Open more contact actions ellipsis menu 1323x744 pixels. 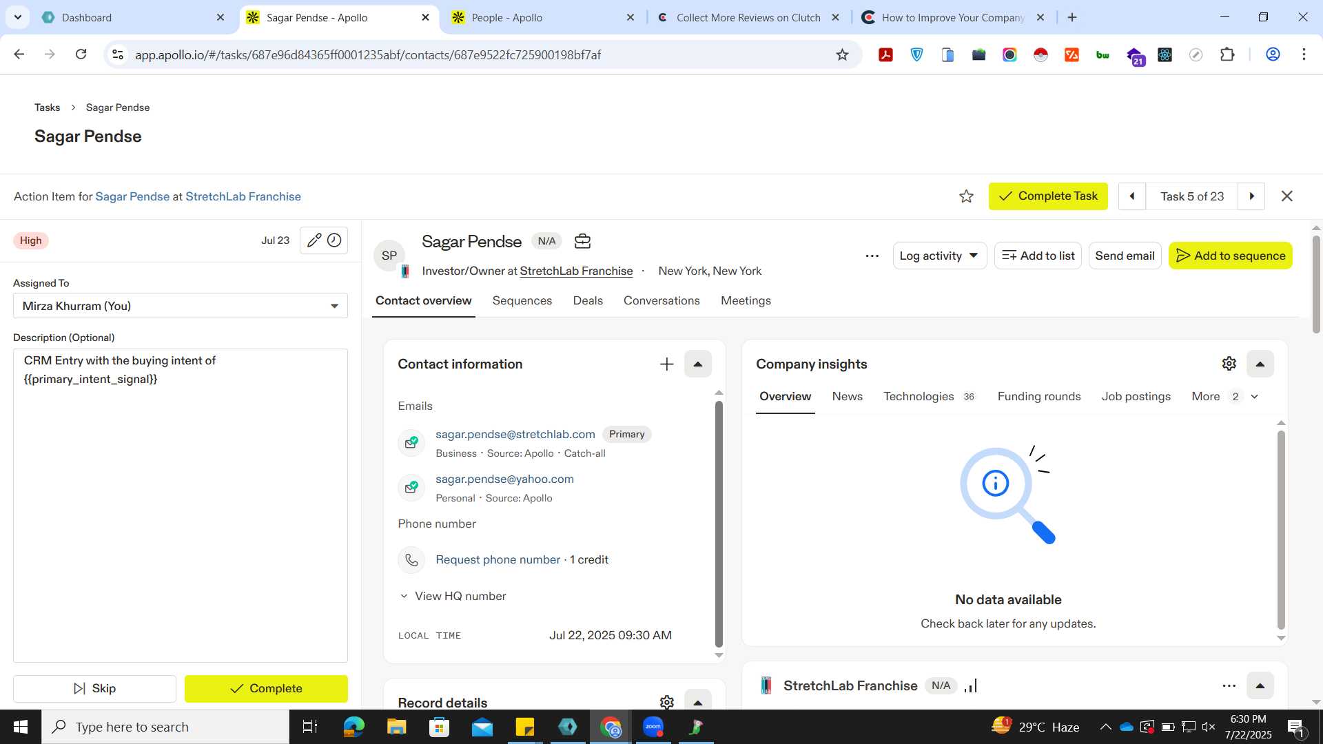(872, 256)
